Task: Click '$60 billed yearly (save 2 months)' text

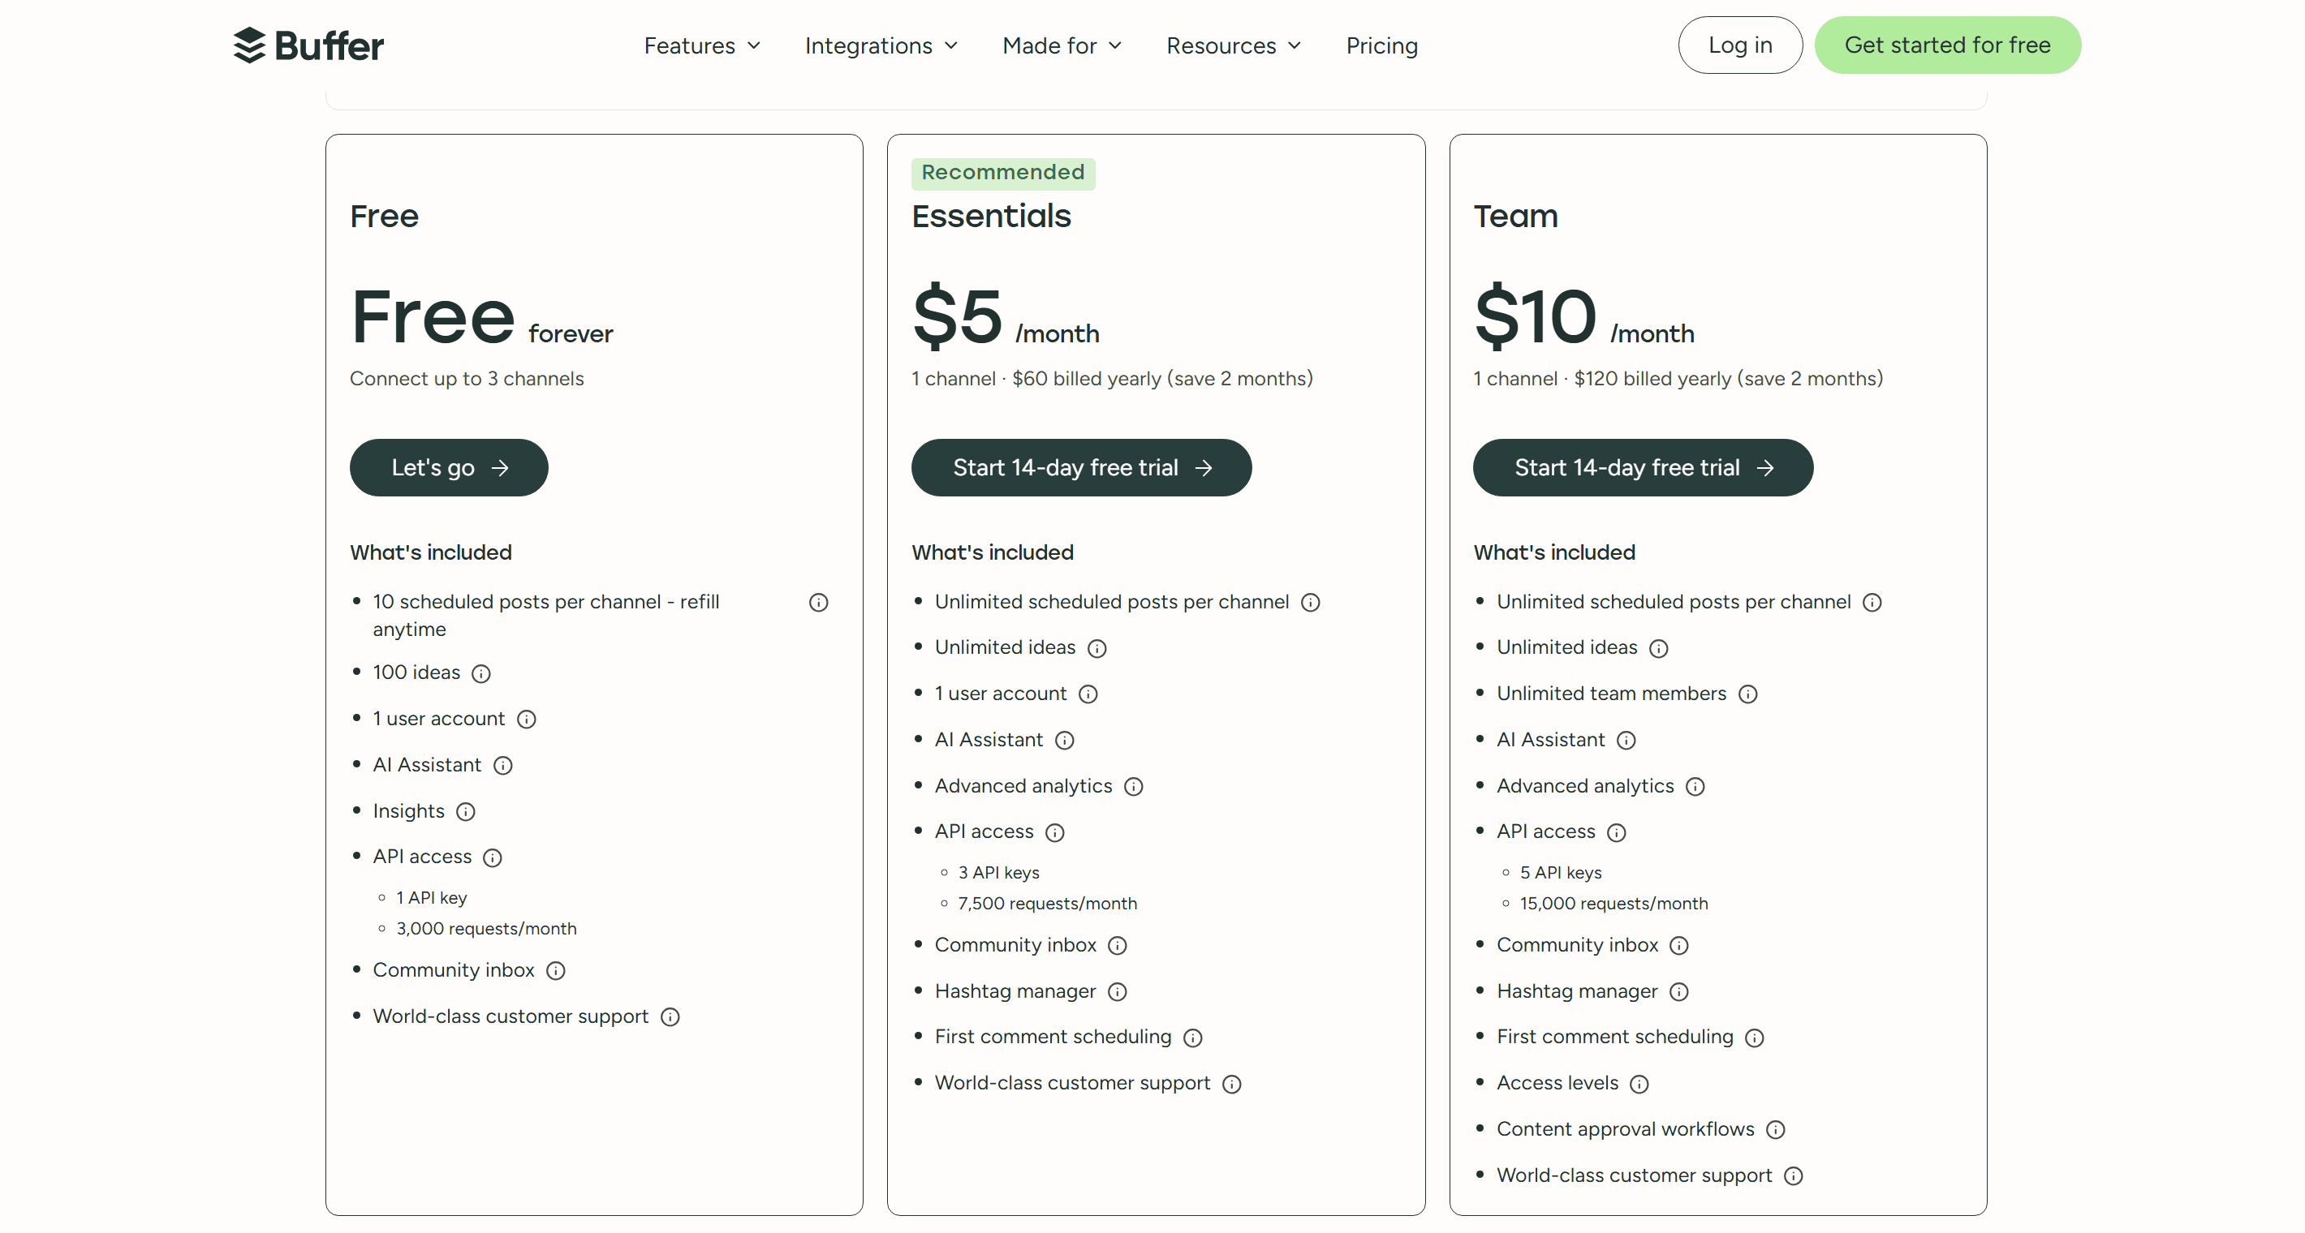Action: (x=1162, y=379)
